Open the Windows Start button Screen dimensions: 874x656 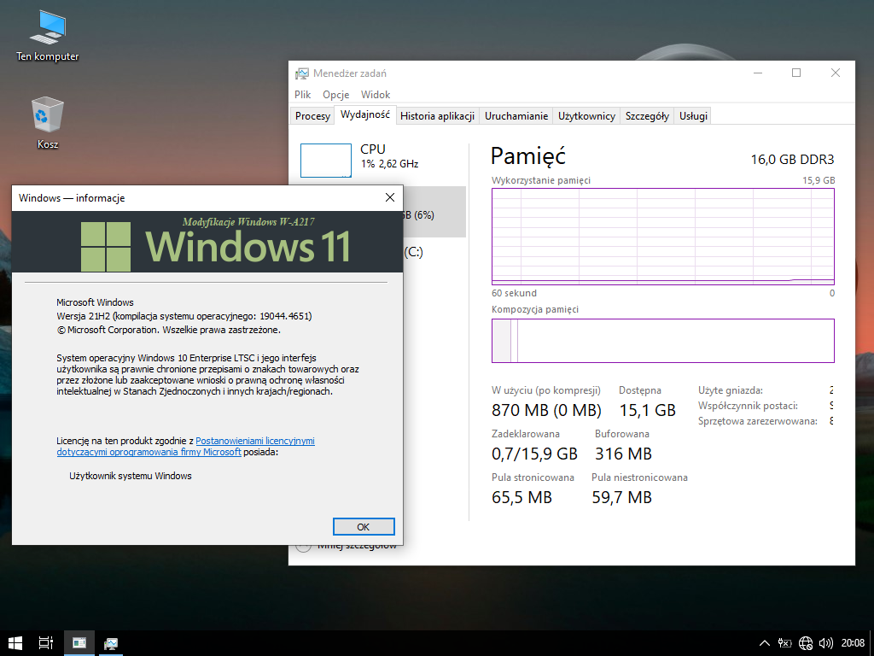(x=15, y=642)
